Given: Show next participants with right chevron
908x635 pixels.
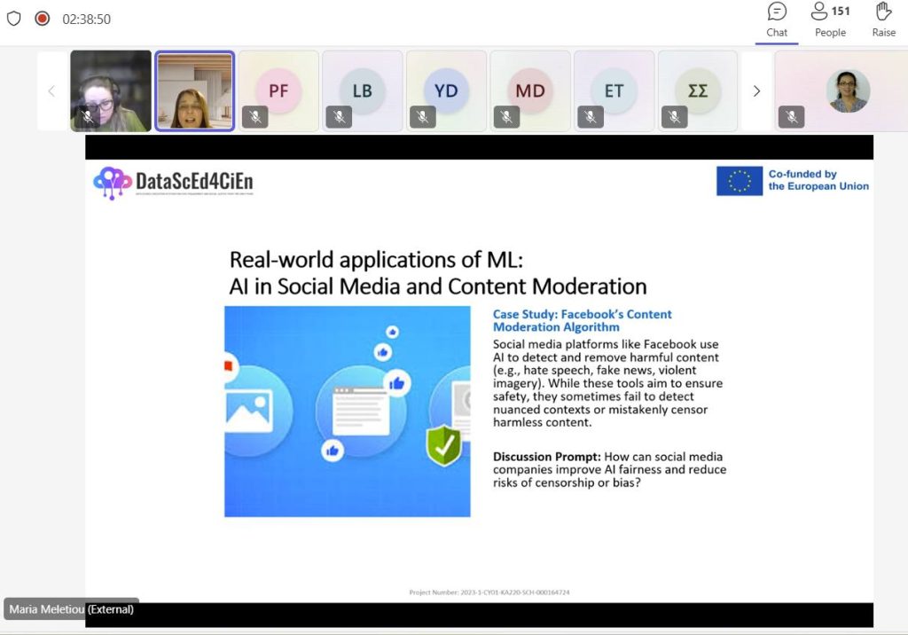Looking at the screenshot, I should pos(756,90).
